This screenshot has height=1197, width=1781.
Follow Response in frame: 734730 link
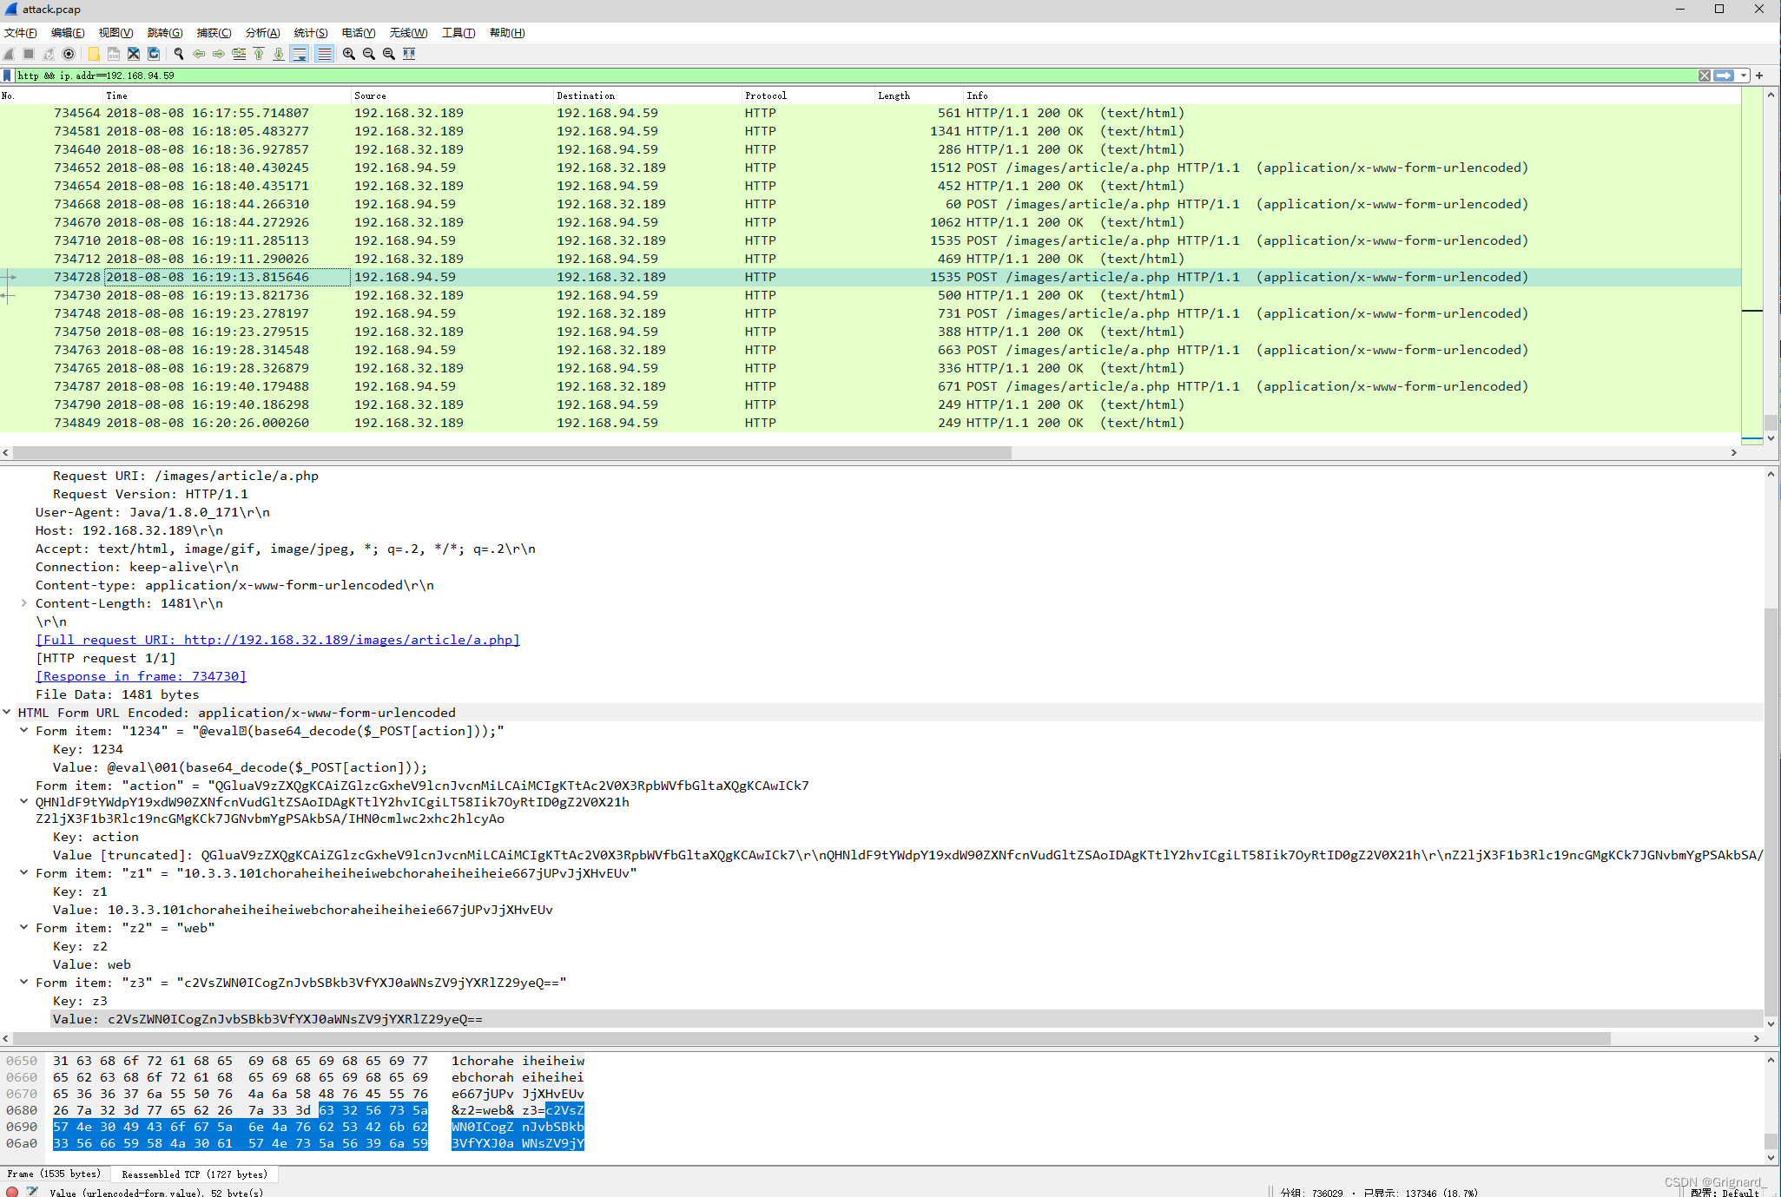[x=141, y=676]
